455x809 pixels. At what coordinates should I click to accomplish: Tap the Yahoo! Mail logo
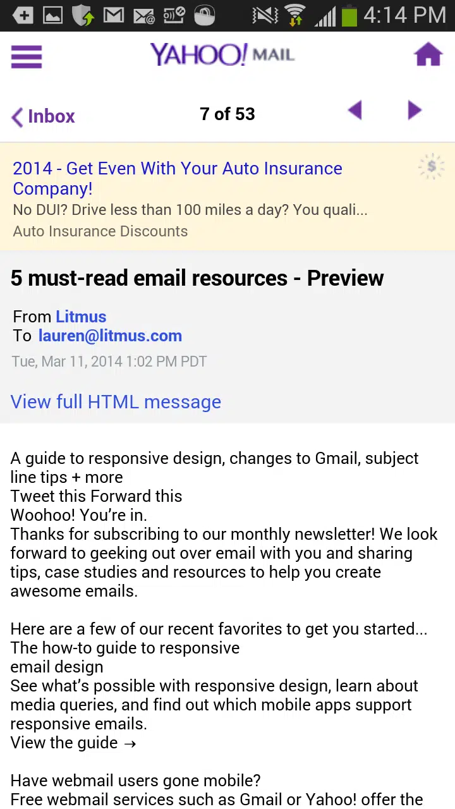(222, 55)
